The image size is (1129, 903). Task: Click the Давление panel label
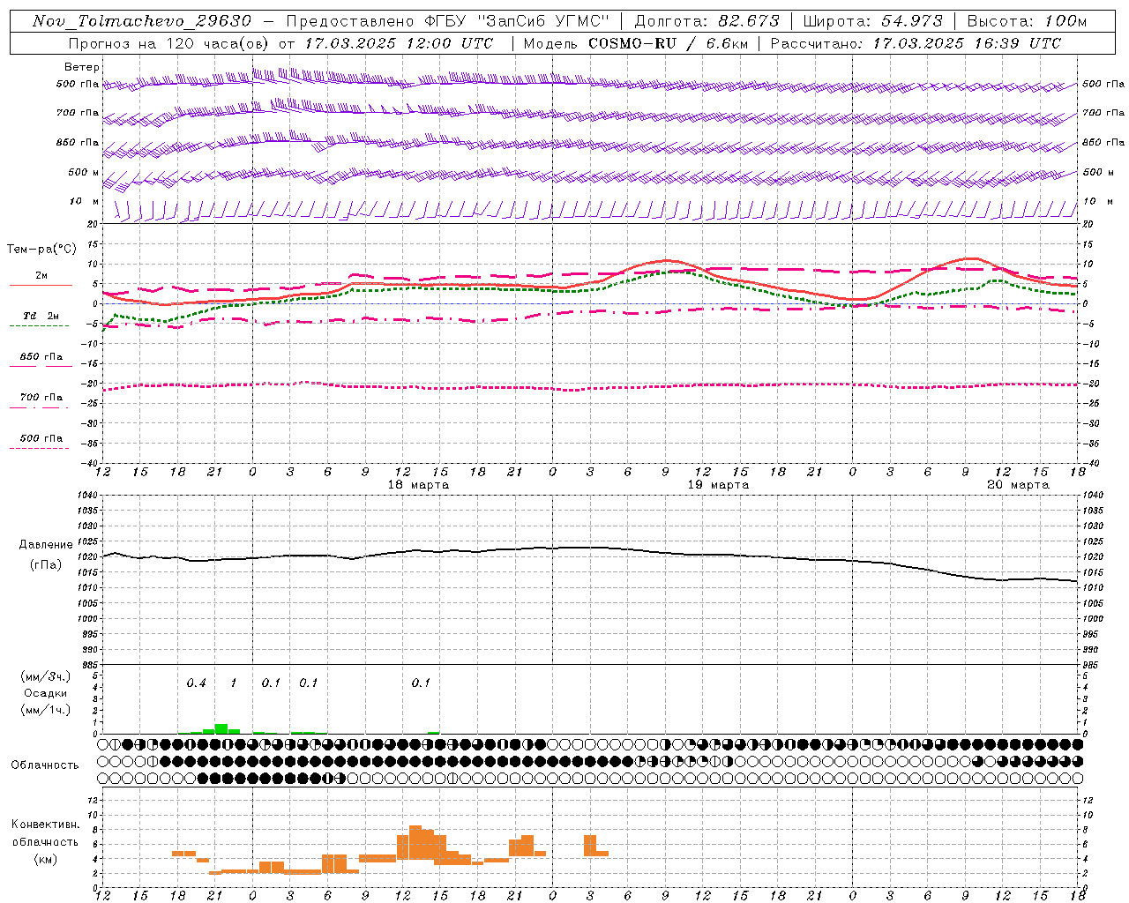pos(46,545)
